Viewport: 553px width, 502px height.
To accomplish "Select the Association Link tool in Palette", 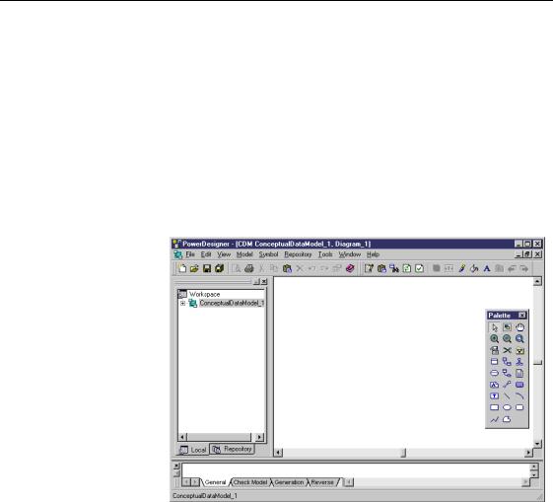I will (x=507, y=373).
